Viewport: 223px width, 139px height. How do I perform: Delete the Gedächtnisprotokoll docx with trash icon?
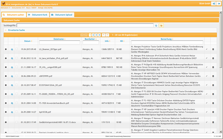click(213, 122)
